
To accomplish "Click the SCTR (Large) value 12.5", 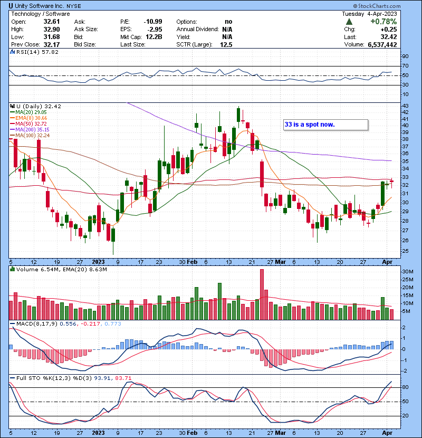I will tap(226, 44).
